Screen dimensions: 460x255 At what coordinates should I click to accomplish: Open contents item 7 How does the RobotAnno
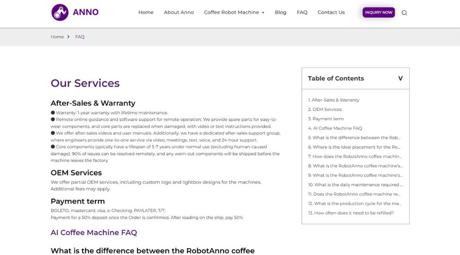pyautogui.click(x=355, y=156)
